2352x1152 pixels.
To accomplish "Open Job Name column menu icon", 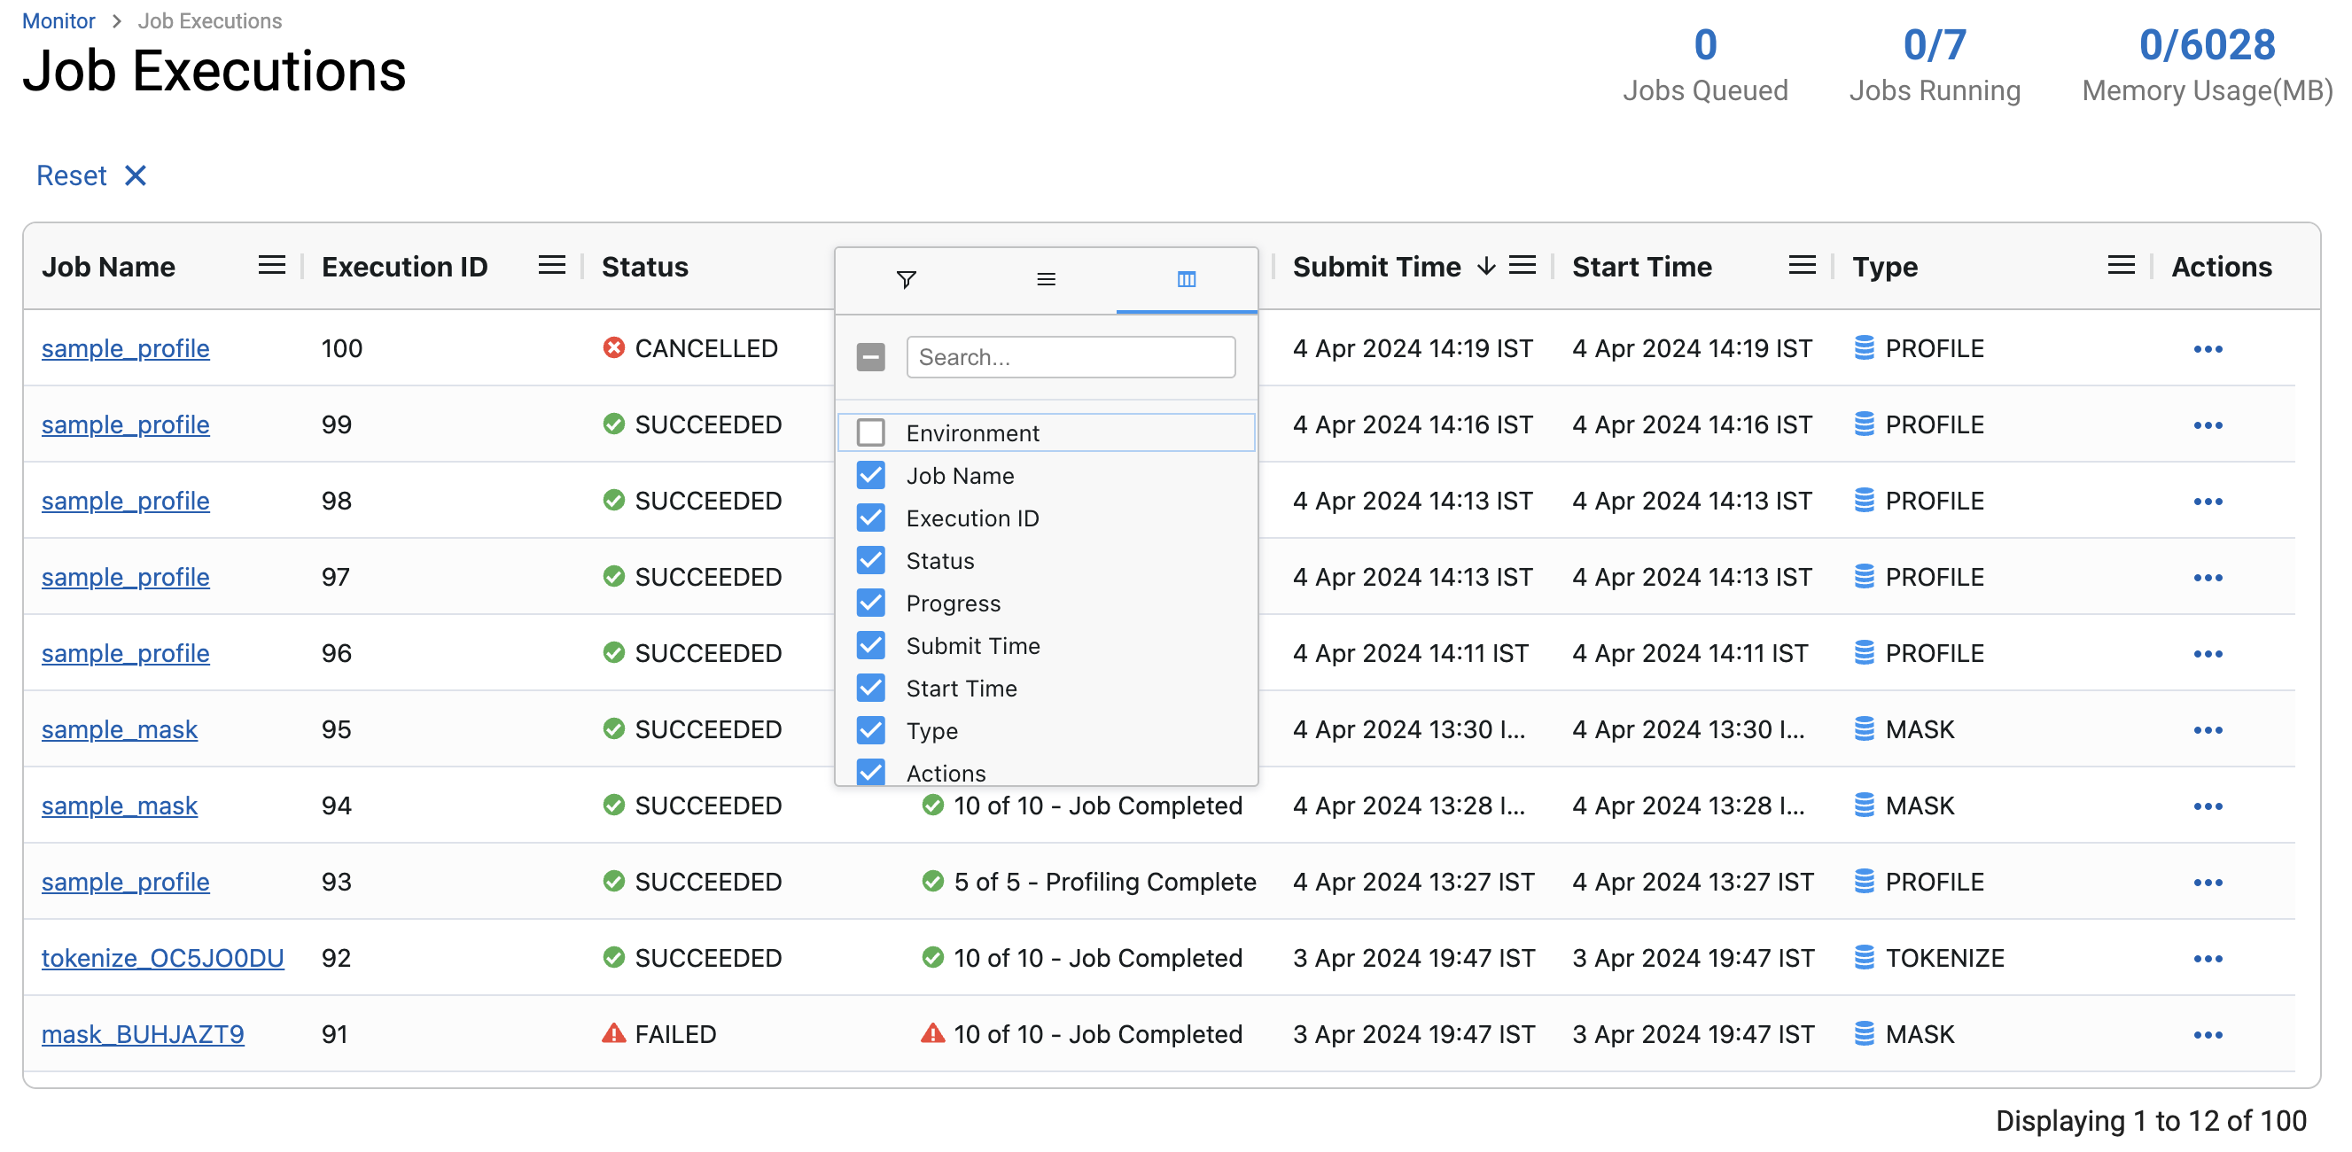I will tap(271, 266).
